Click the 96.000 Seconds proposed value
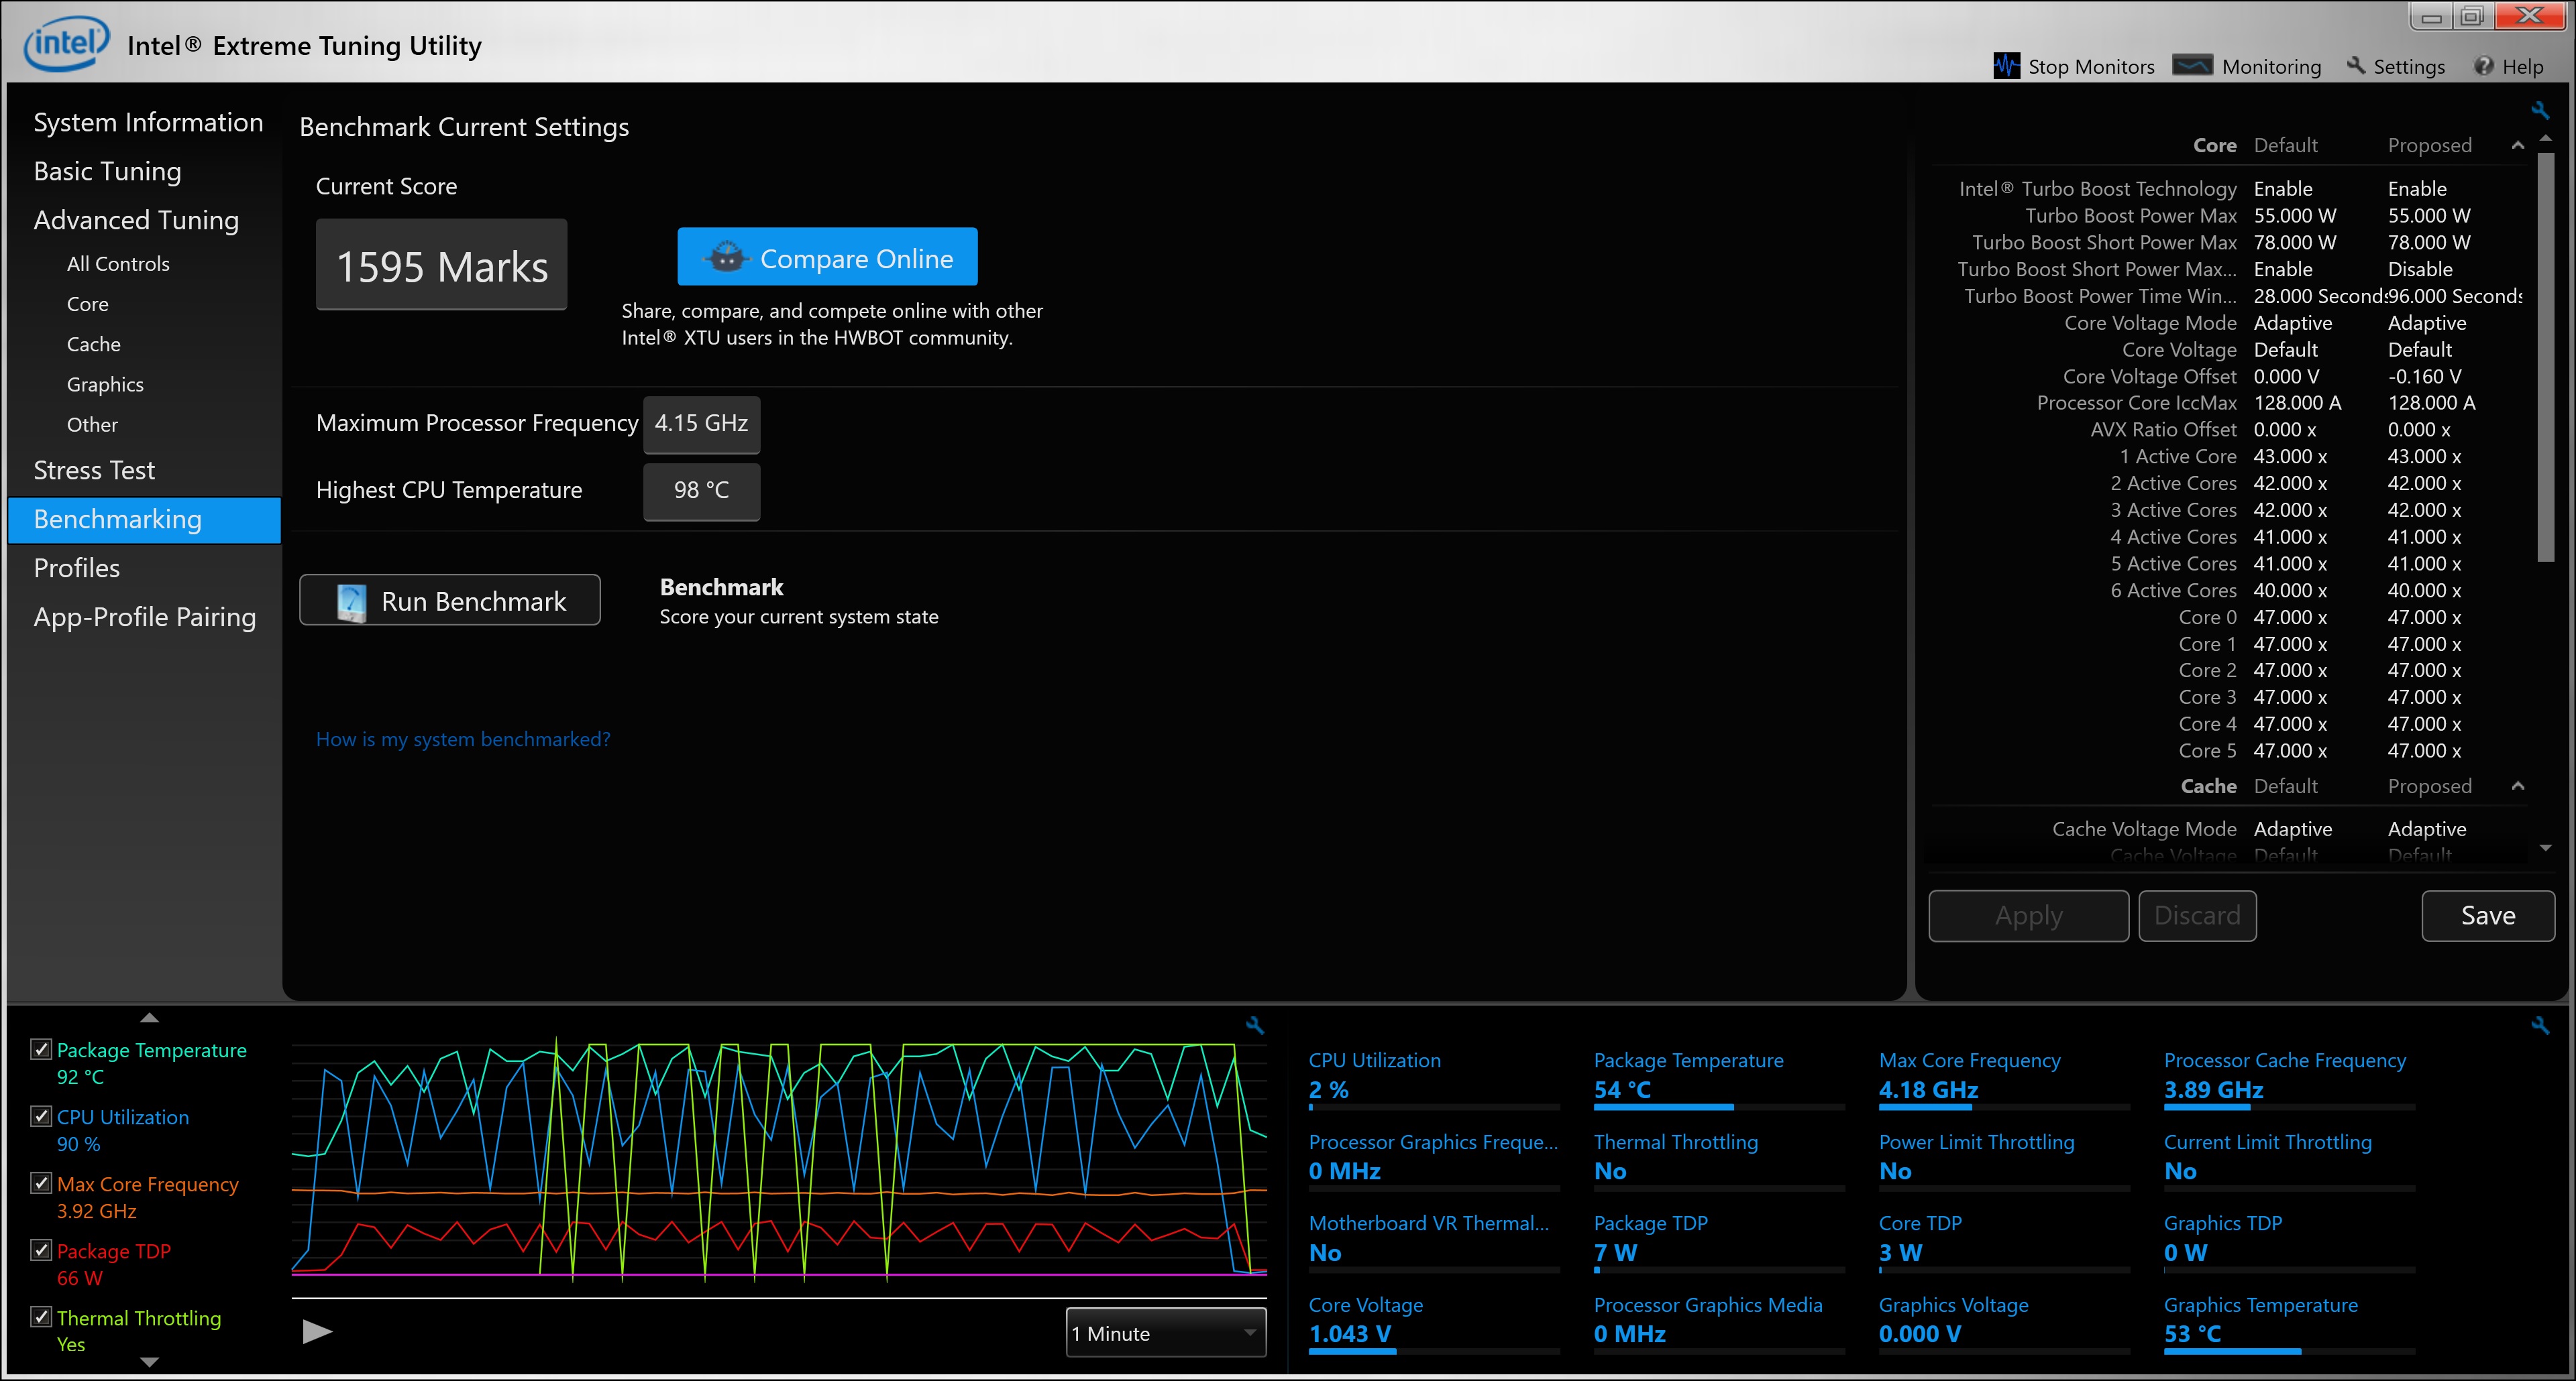 coord(2455,297)
